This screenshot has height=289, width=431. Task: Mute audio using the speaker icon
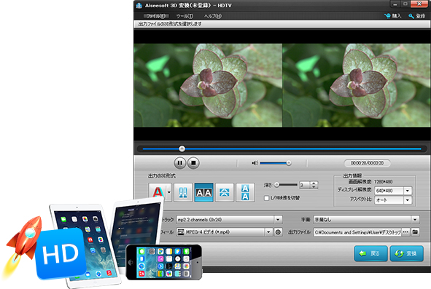(x=255, y=163)
